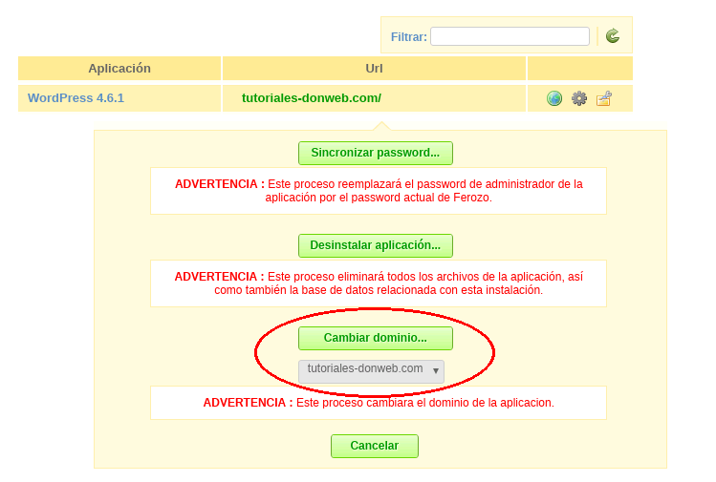This screenshot has width=716, height=482.
Task: Click the password replacement warning text
Action: pos(379,191)
